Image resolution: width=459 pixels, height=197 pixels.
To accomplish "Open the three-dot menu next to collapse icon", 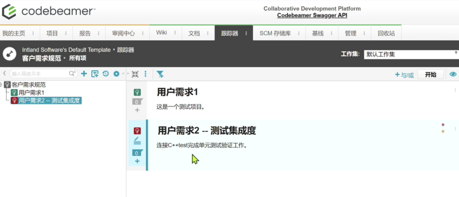I will pyautogui.click(x=145, y=74).
